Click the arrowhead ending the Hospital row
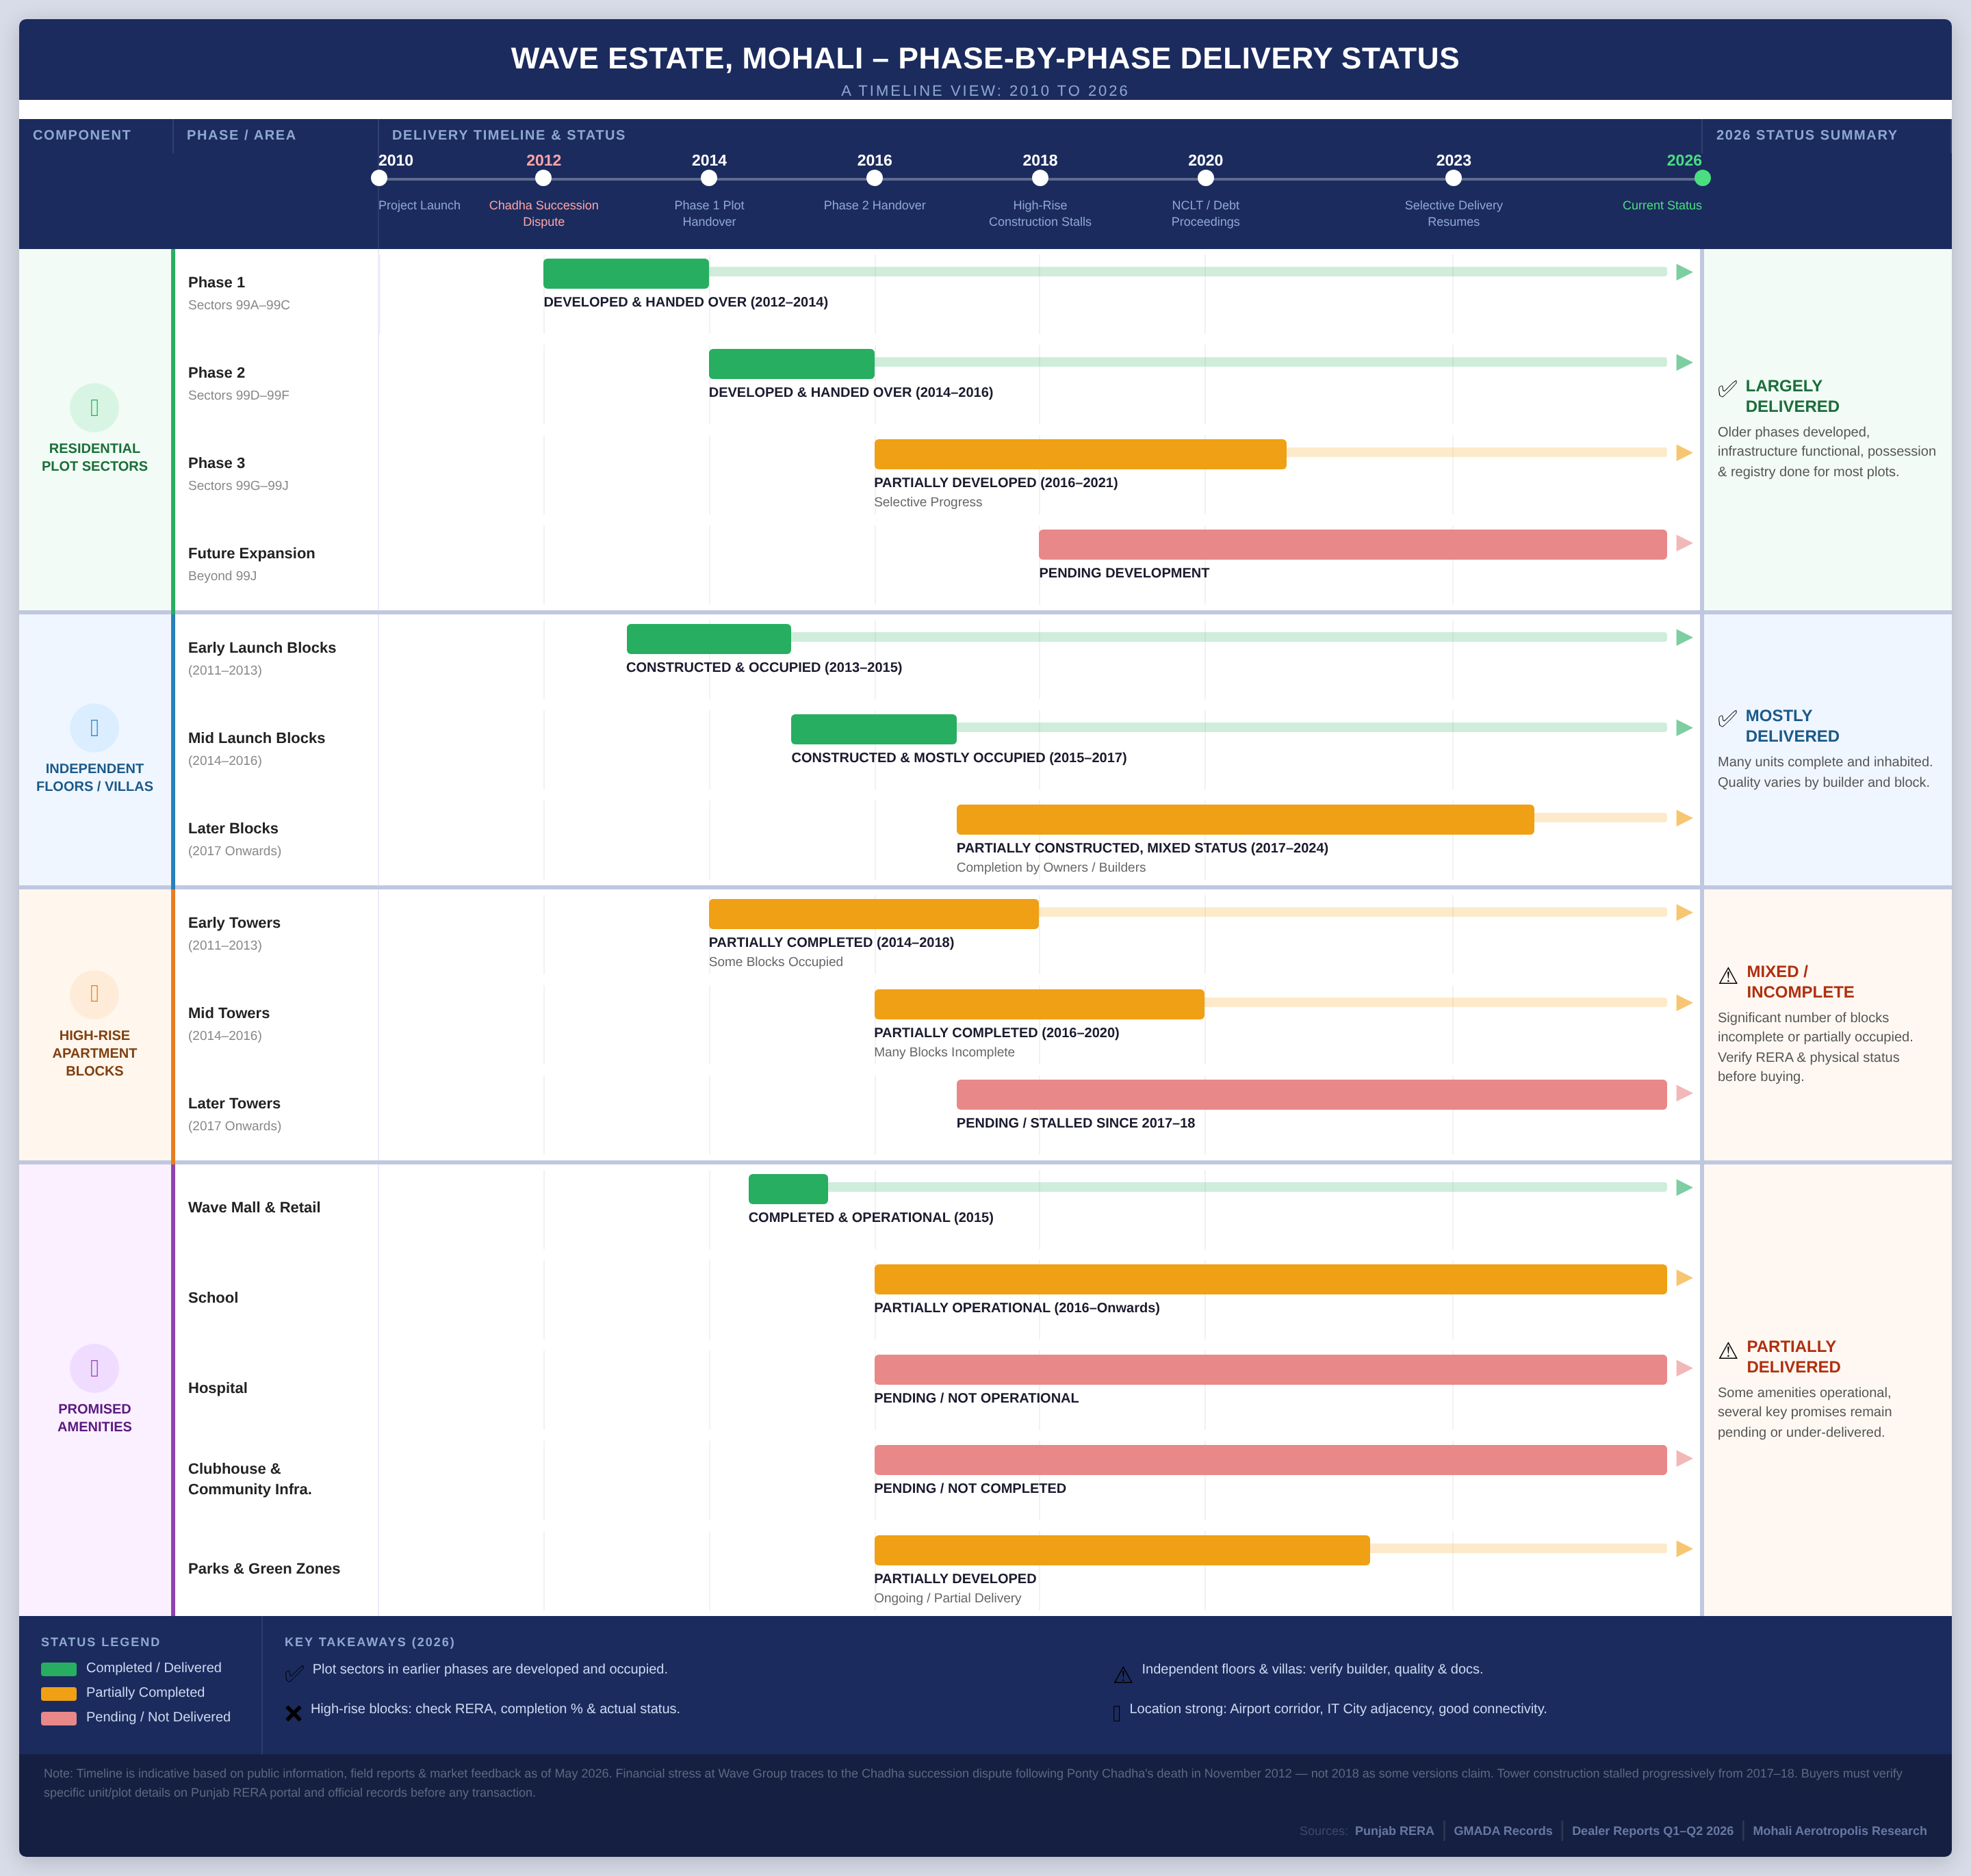The image size is (1971, 1876). pyautogui.click(x=1684, y=1368)
